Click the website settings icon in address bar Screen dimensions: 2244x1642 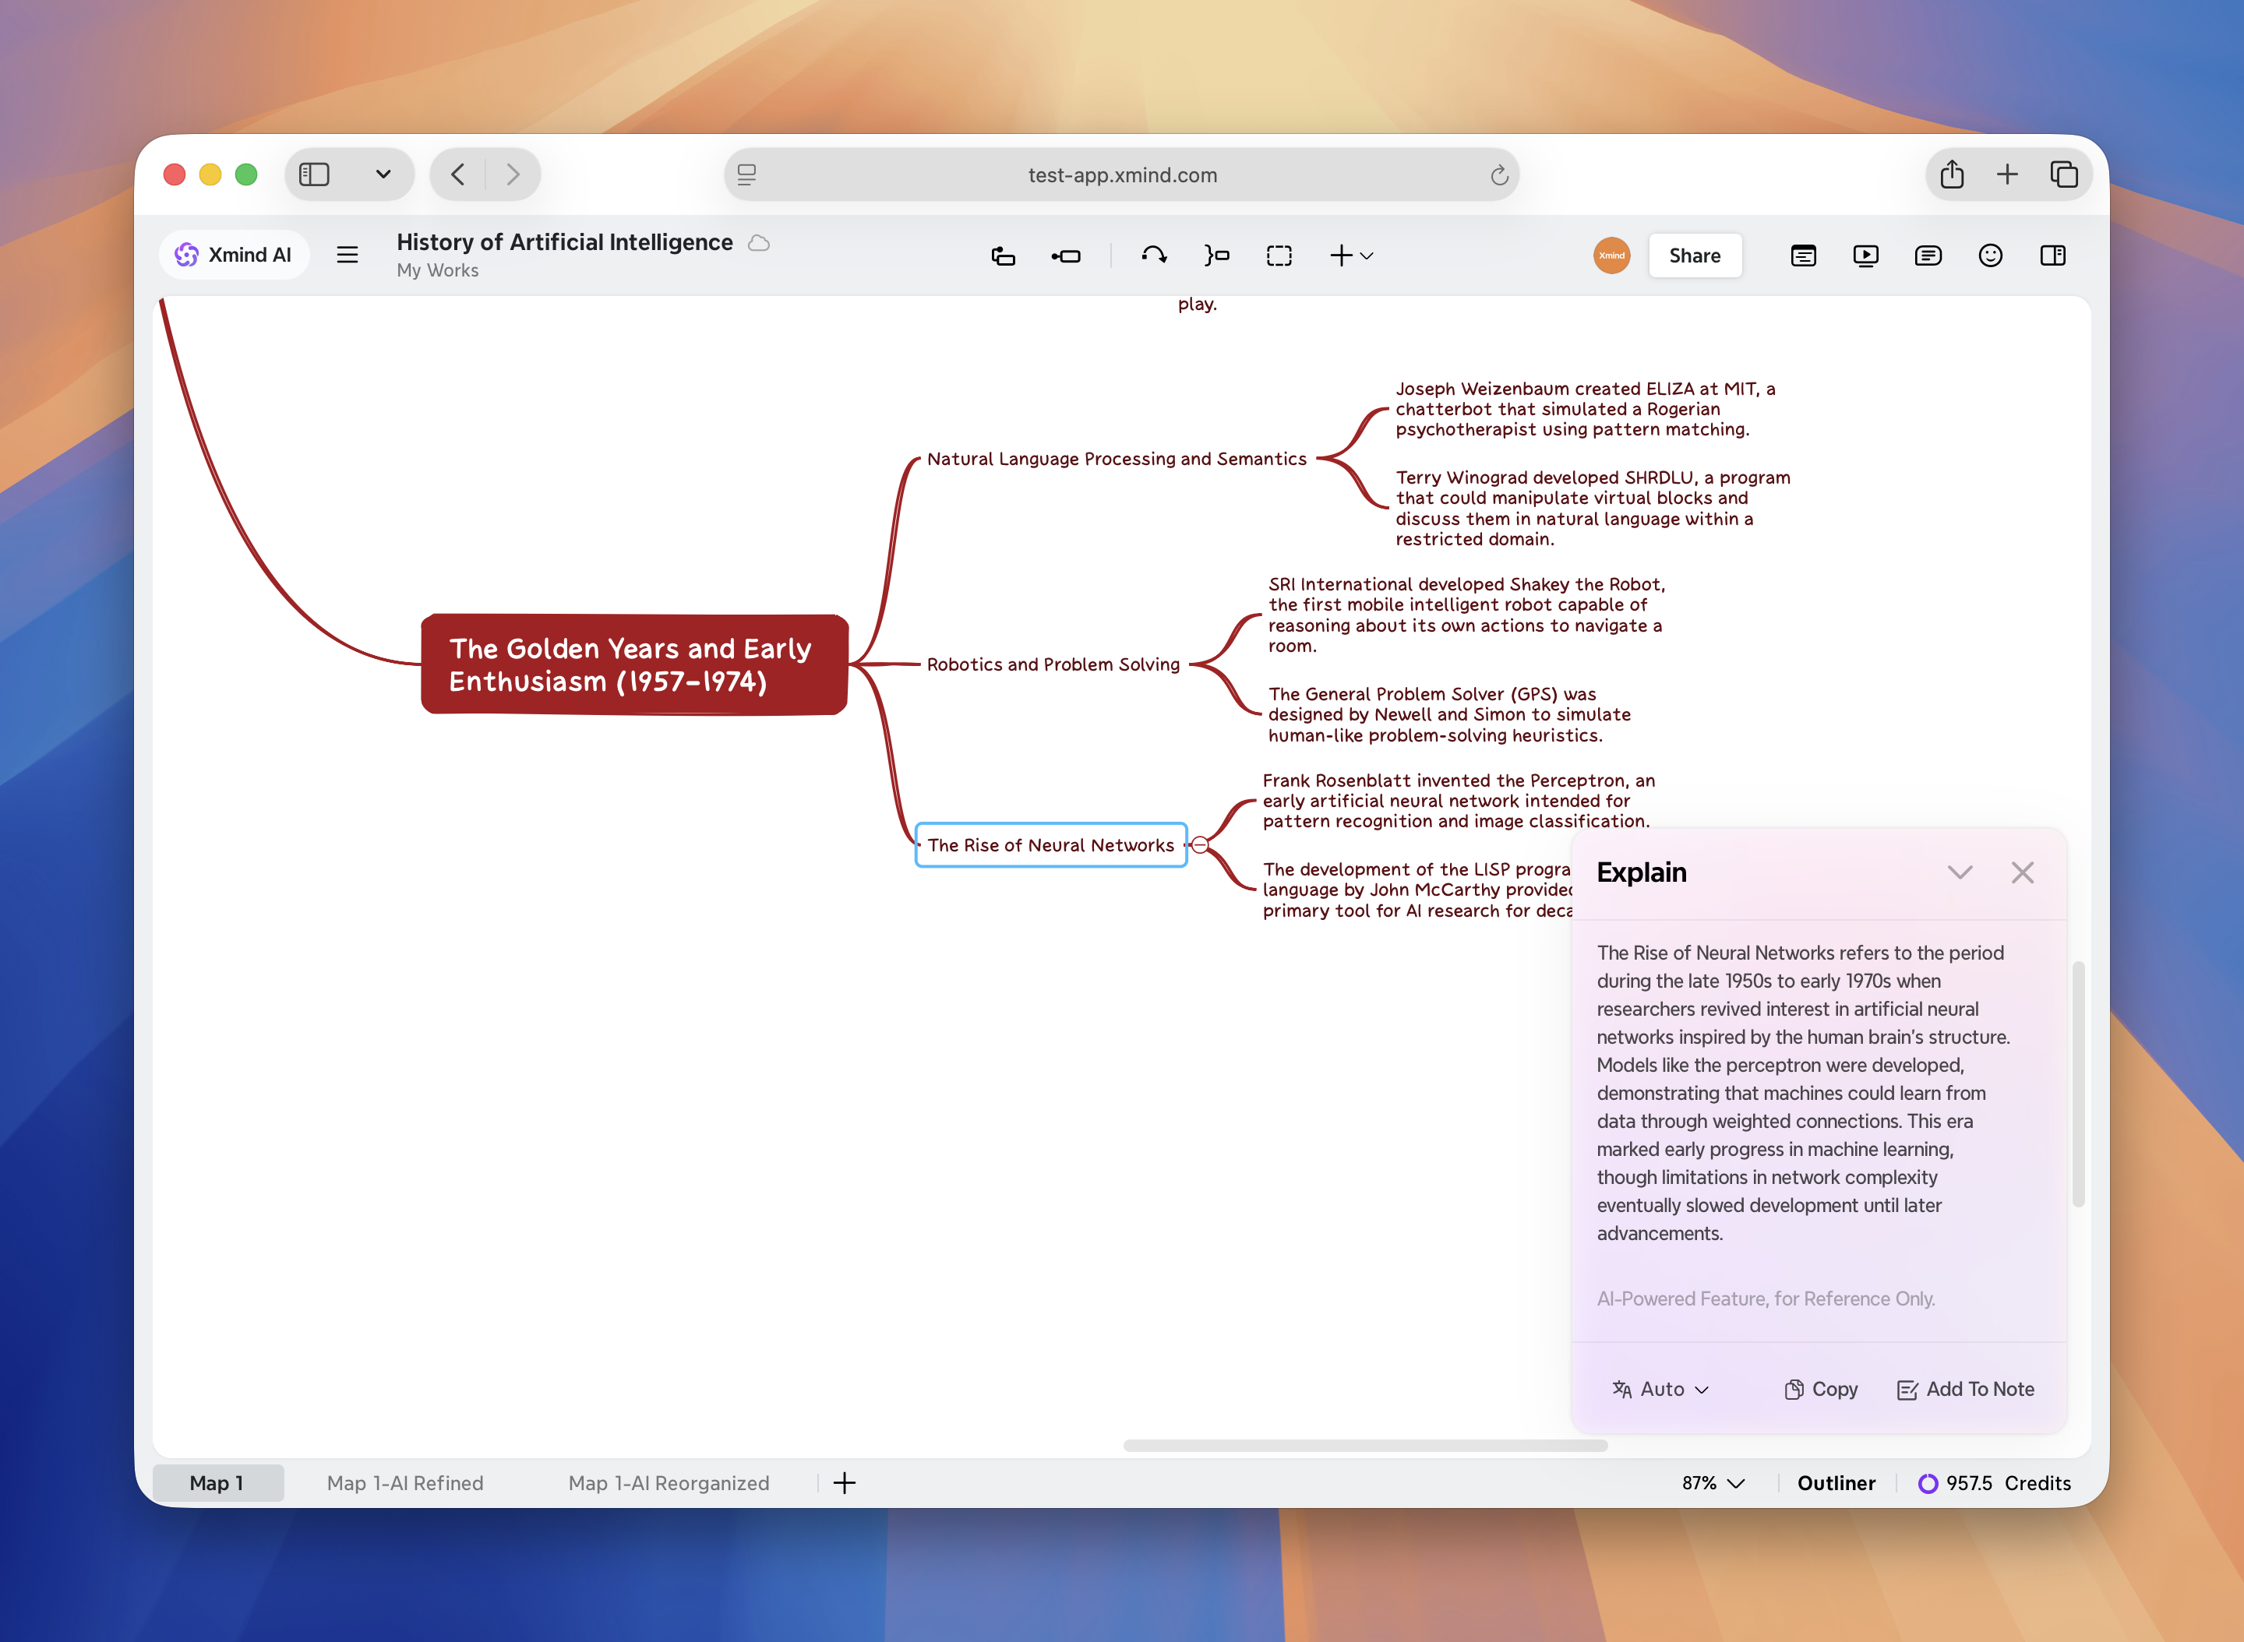[x=746, y=175]
